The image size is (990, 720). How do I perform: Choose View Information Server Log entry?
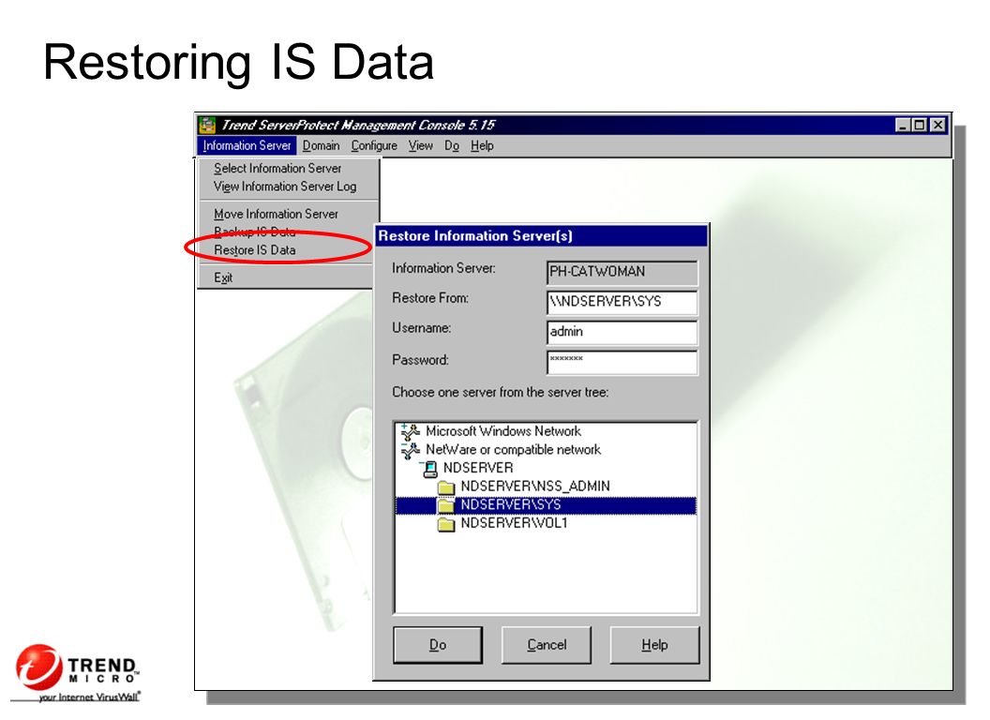coord(285,187)
